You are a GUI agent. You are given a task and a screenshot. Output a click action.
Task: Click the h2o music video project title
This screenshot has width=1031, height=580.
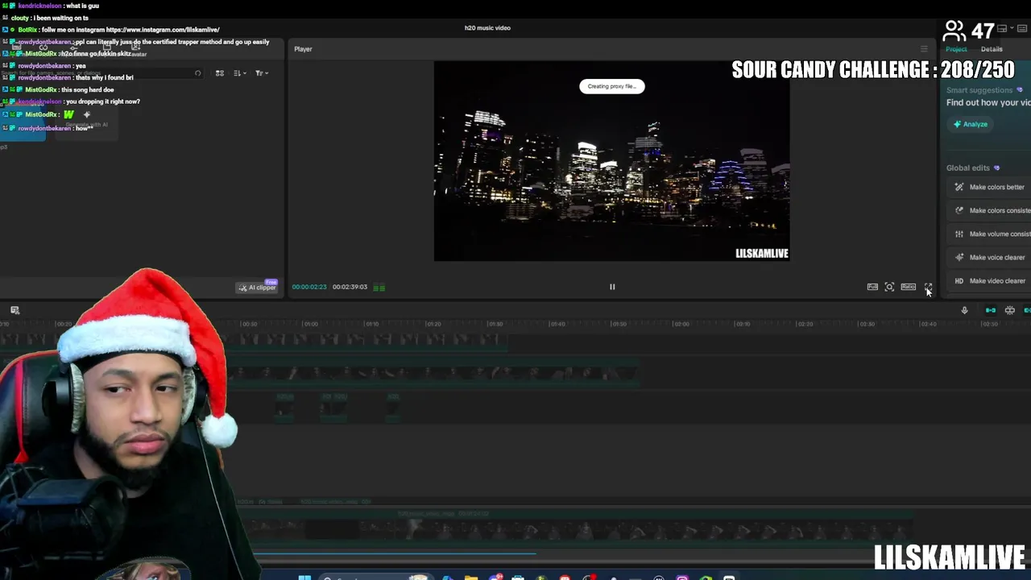click(x=487, y=28)
